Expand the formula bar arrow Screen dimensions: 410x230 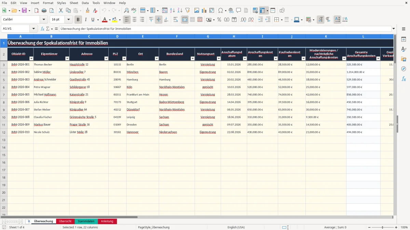click(394, 29)
